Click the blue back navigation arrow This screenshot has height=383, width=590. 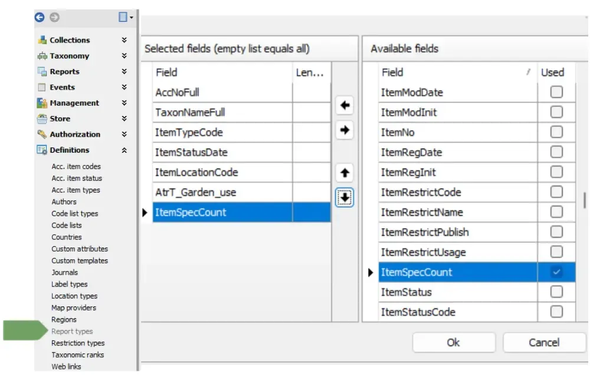[40, 17]
